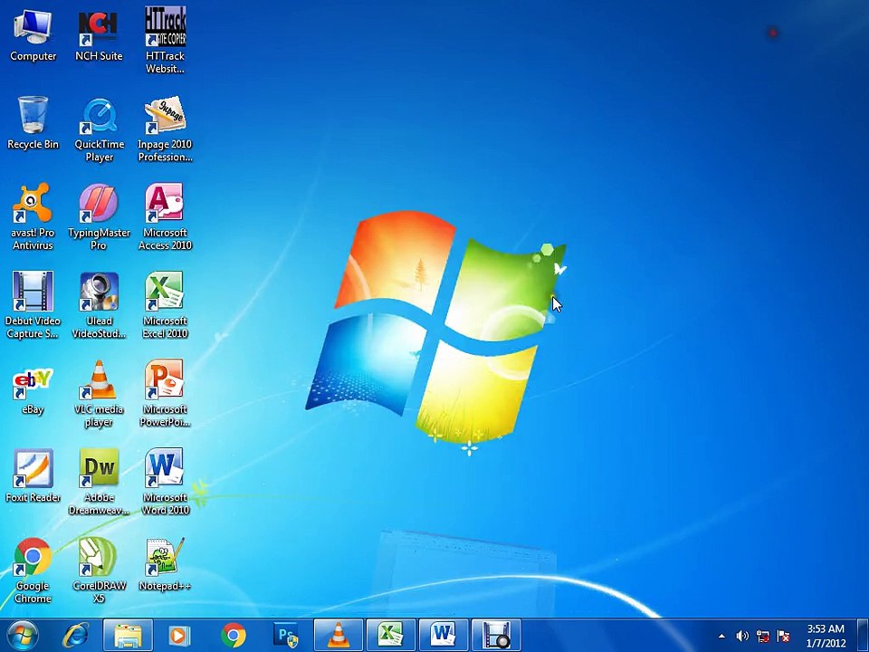Launch Google Chrome from the taskbar
Image resolution: width=869 pixels, height=652 pixels.
234,636
